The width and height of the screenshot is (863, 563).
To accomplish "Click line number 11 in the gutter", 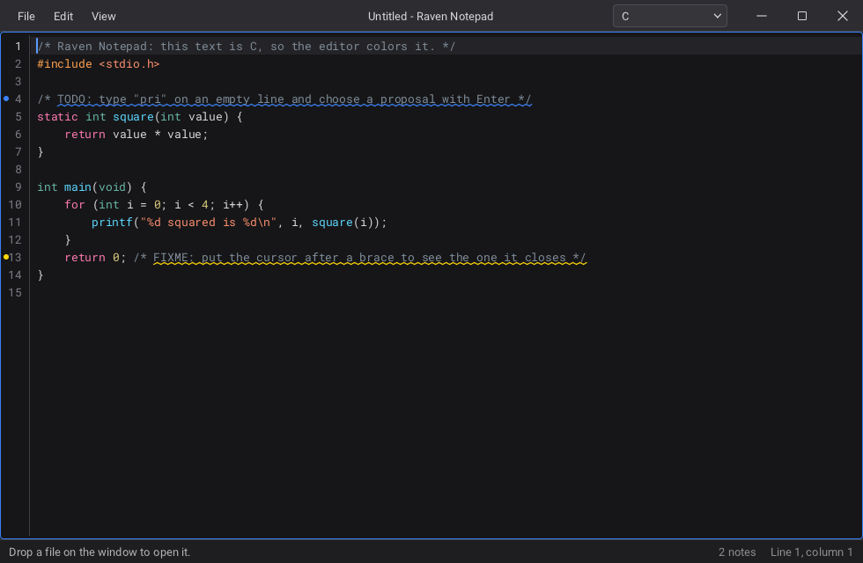I will pyautogui.click(x=15, y=222).
